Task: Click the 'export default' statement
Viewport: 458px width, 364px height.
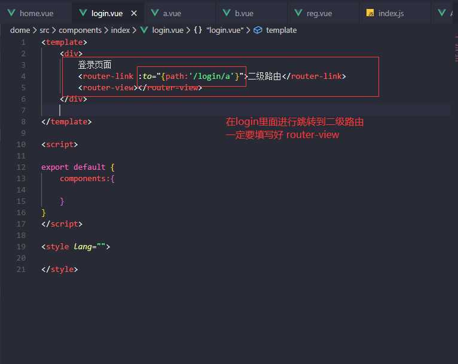Action: point(73,167)
